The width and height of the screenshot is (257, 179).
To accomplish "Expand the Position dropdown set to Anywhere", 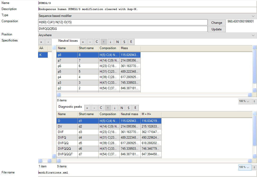I will 253,35.
